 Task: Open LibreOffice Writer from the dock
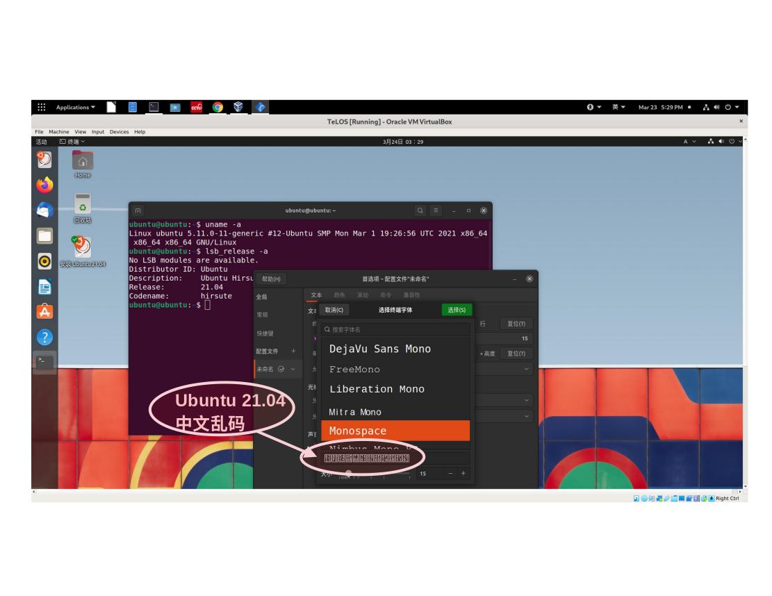tap(44, 286)
